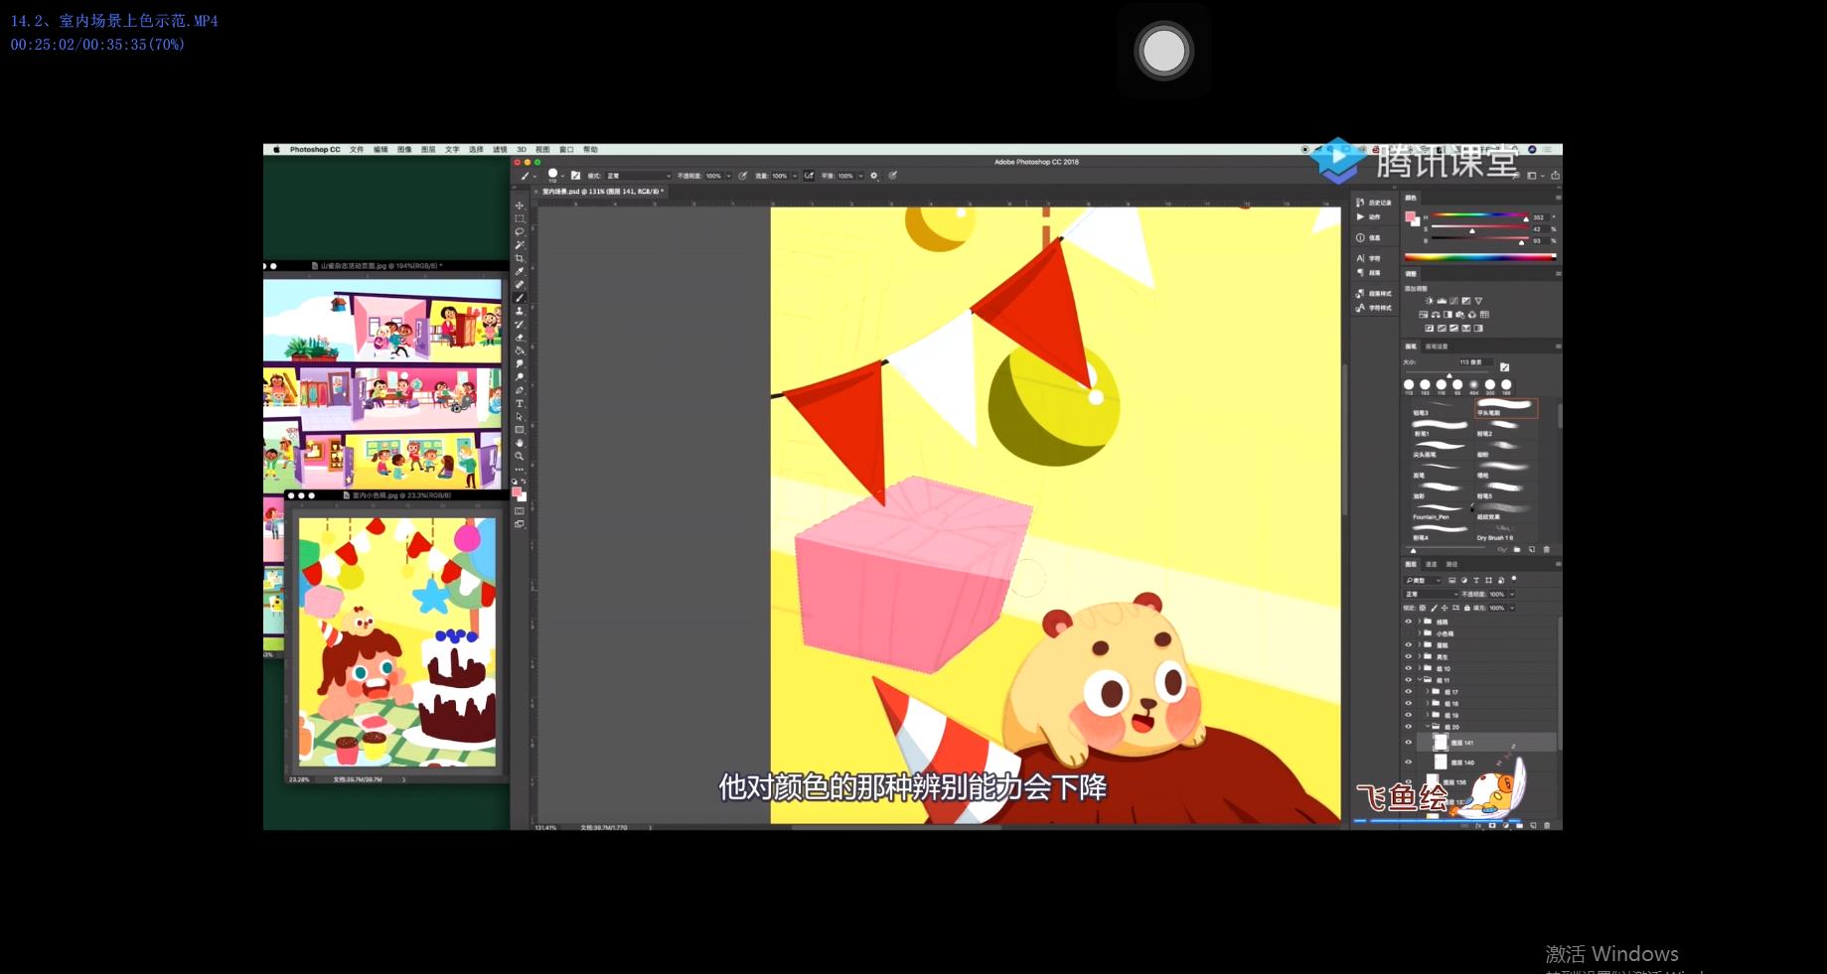
Task: Switch to the 通道 channels tab
Action: [x=1431, y=564]
